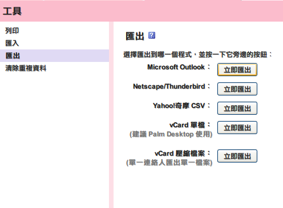This screenshot has width=283, height=208.
Task: Click the 匯出 page heading
Action: tap(135, 36)
